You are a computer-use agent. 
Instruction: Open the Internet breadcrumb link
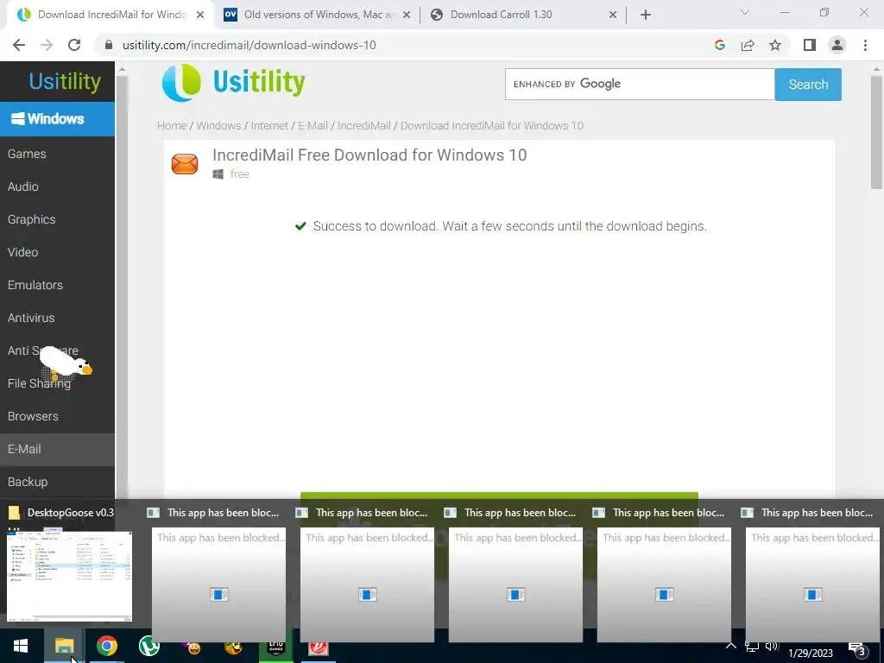click(x=269, y=126)
